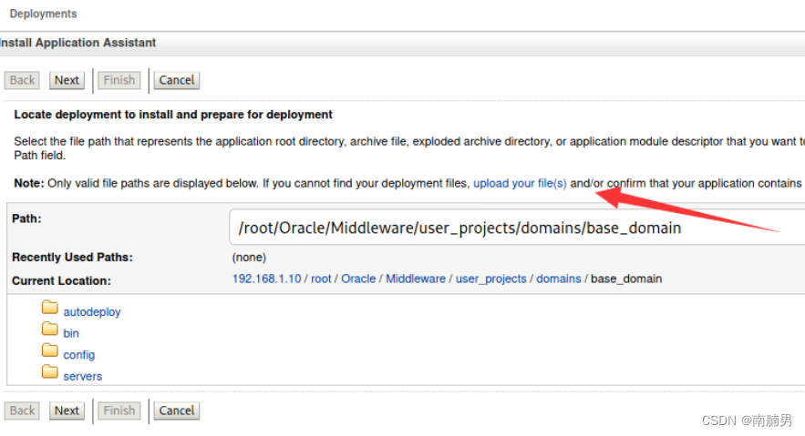This screenshot has height=436, width=805.
Task: Click the top Cancel button
Action: coord(177,80)
